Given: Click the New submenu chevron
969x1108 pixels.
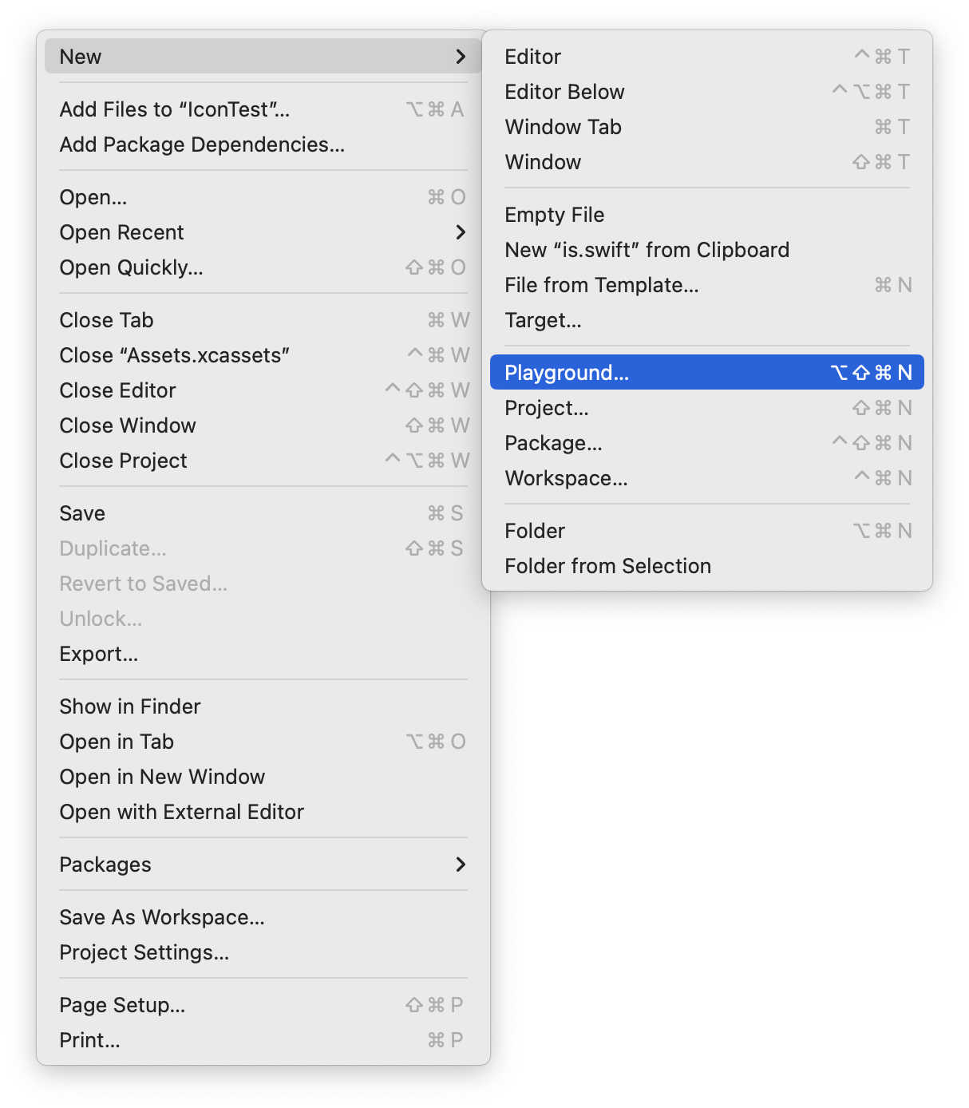Looking at the screenshot, I should tap(460, 57).
